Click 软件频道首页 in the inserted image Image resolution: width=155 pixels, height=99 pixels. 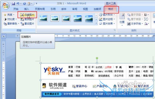(x=52, y=94)
